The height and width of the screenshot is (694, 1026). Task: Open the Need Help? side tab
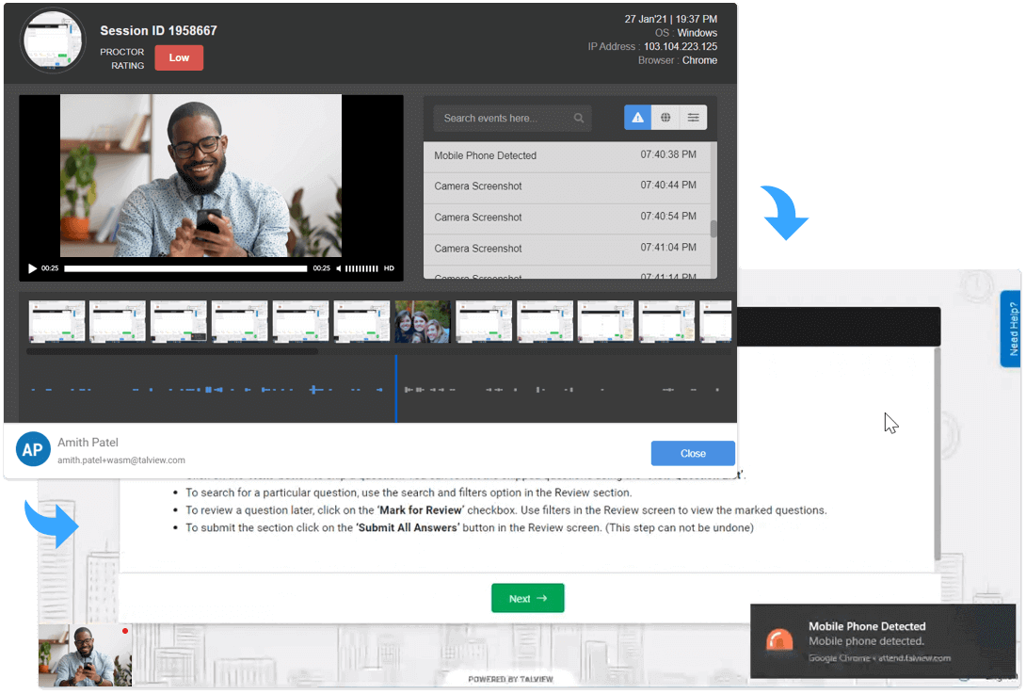click(x=1012, y=329)
